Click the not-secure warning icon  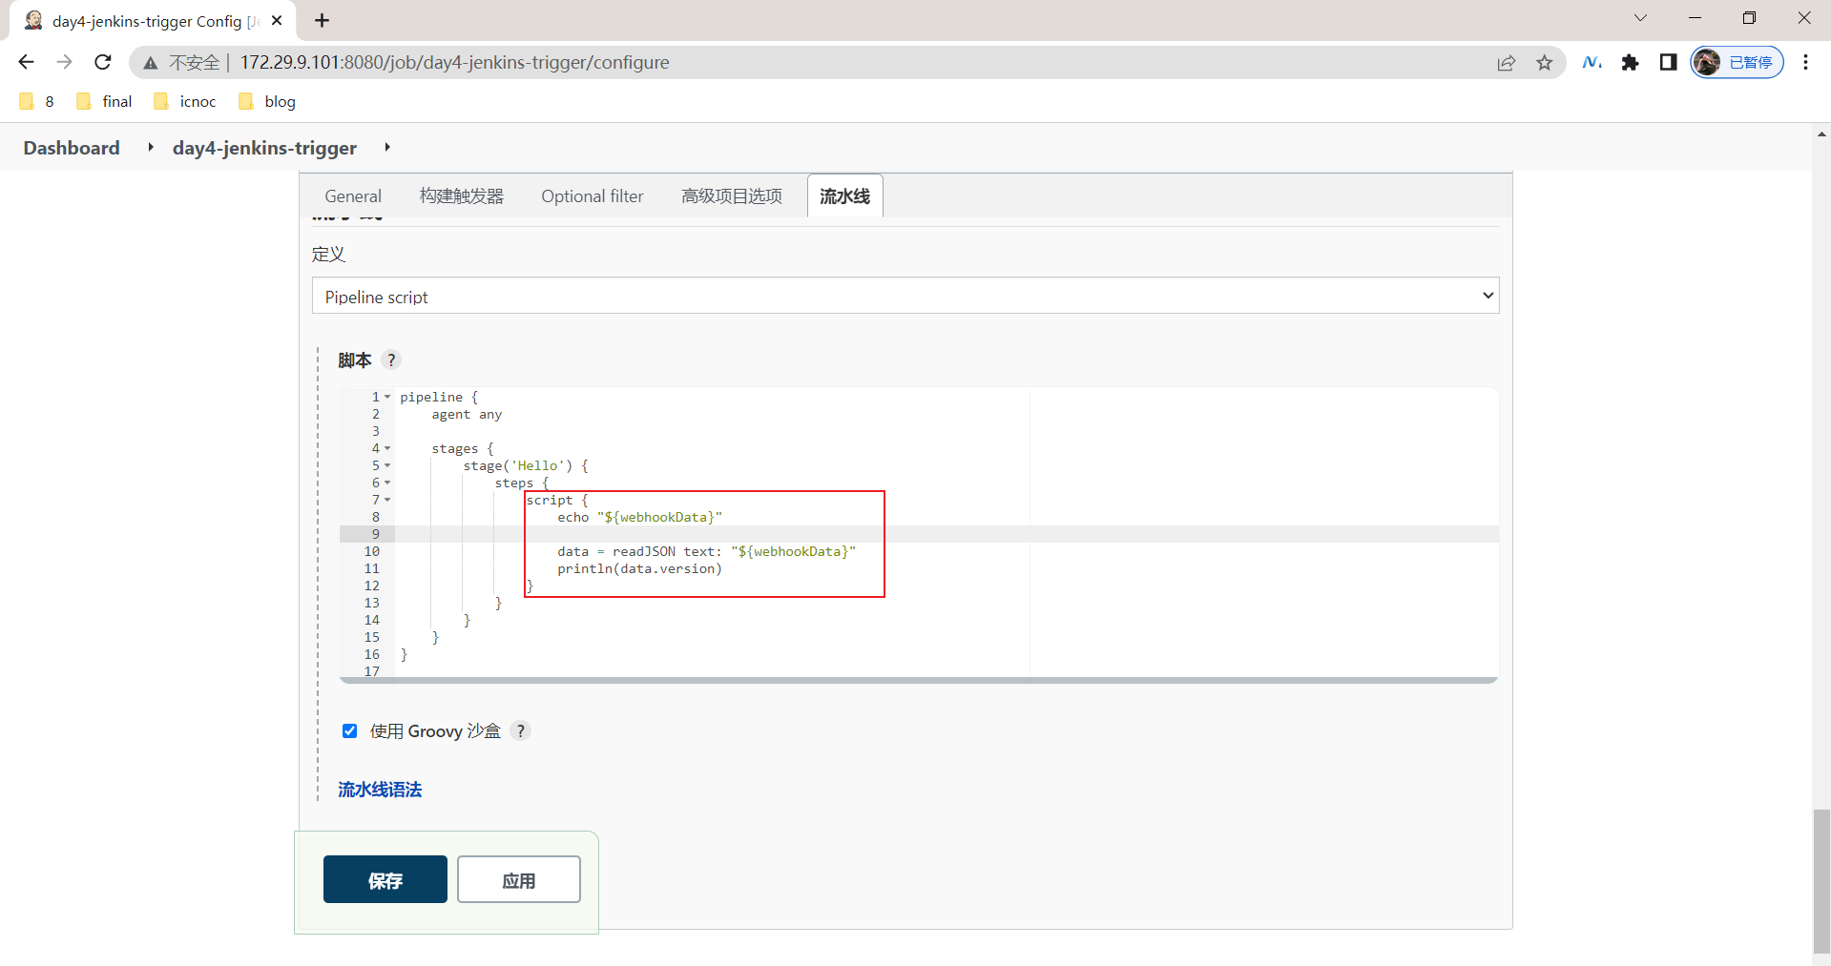[x=151, y=63]
